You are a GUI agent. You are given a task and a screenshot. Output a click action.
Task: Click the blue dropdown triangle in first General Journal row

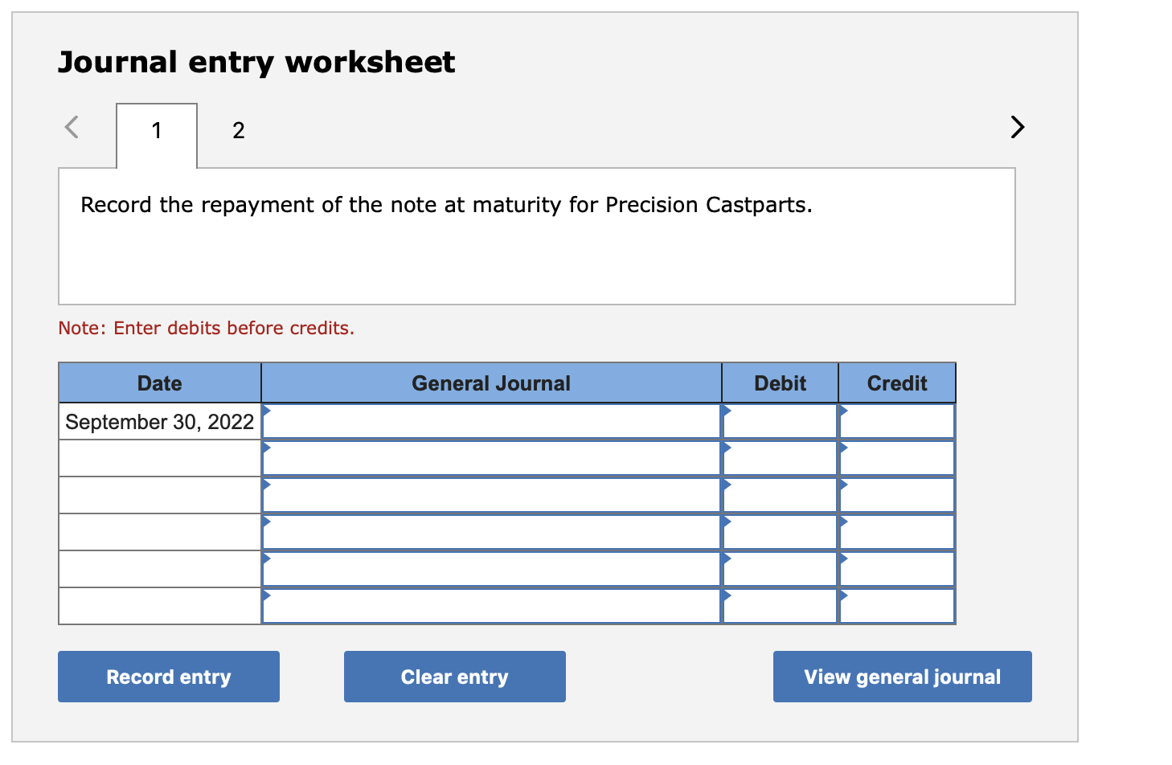pyautogui.click(x=267, y=411)
